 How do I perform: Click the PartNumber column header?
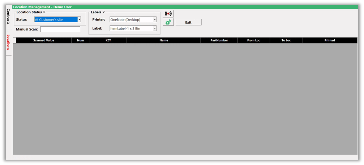219,40
